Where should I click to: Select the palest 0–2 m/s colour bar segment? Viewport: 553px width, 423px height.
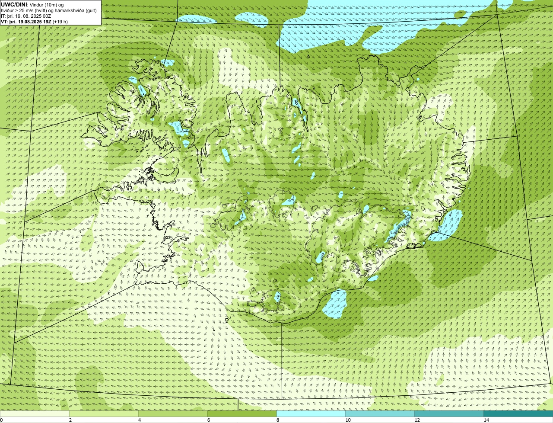click(x=35, y=413)
